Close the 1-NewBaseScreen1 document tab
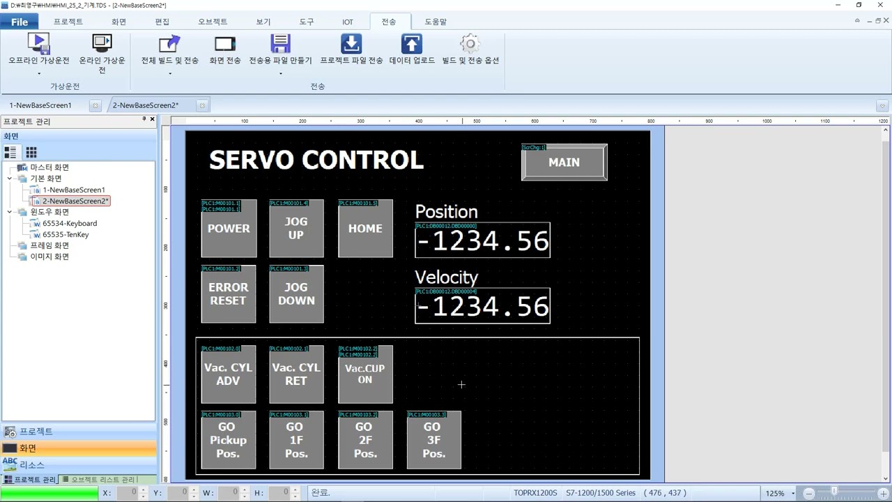 click(95, 105)
